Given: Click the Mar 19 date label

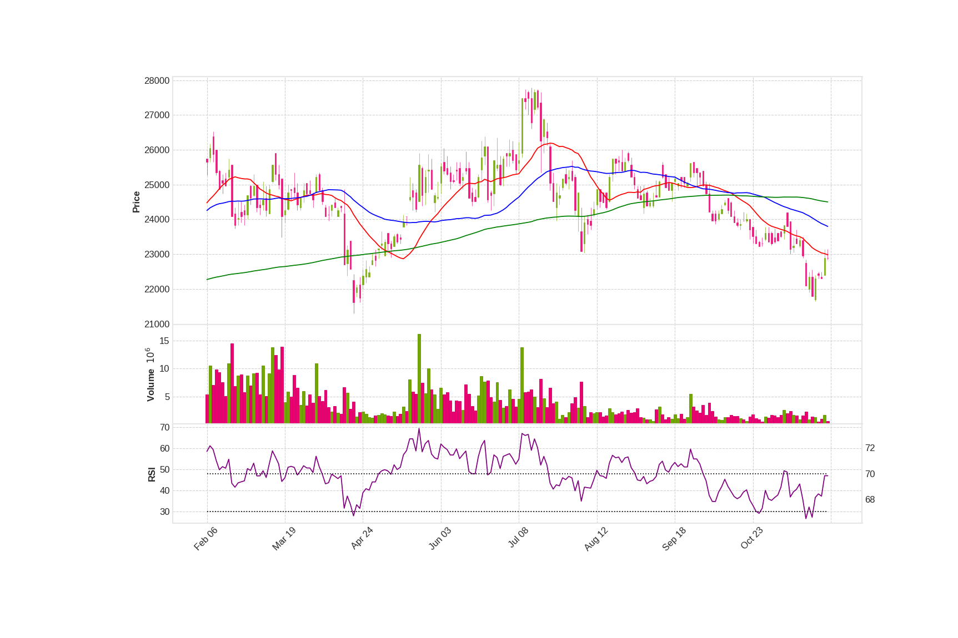Looking at the screenshot, I should coord(284,538).
